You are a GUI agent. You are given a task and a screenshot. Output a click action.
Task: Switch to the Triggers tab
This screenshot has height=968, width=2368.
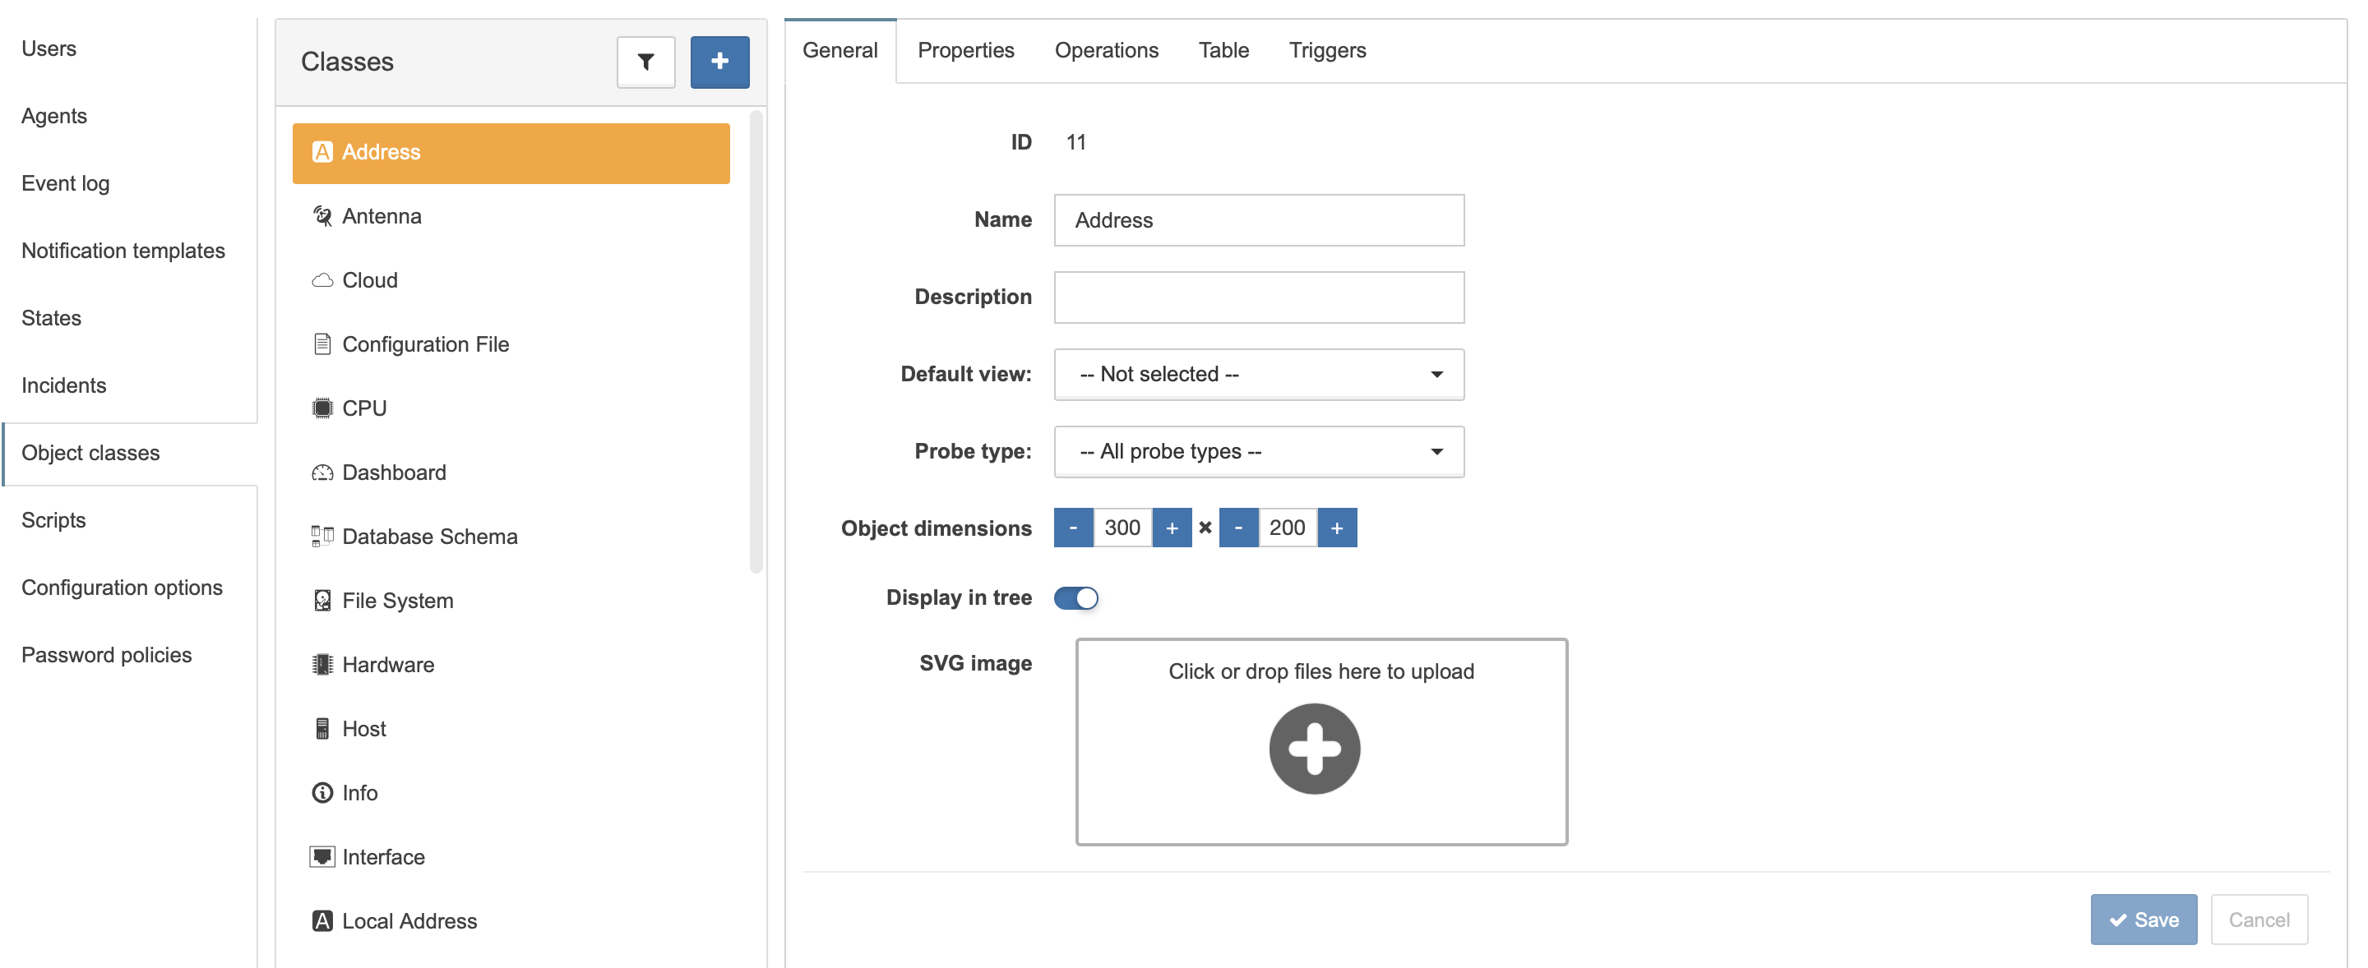point(1326,50)
